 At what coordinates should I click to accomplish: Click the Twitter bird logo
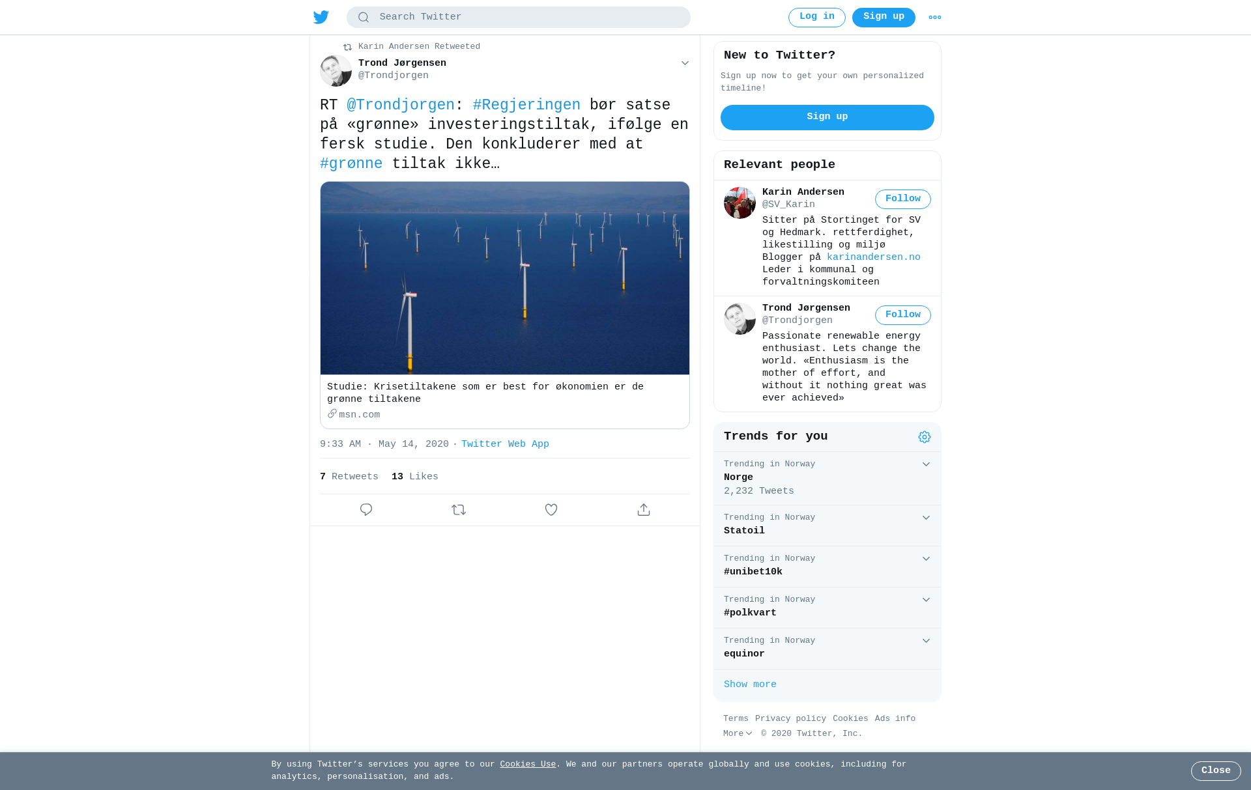[x=321, y=18]
